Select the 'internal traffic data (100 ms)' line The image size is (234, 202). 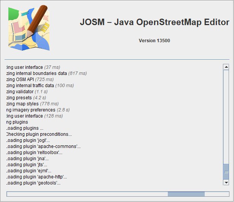tap(40, 86)
